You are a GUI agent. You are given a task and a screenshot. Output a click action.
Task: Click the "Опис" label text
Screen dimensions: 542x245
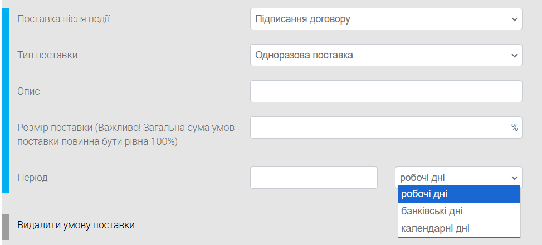pyautogui.click(x=29, y=91)
